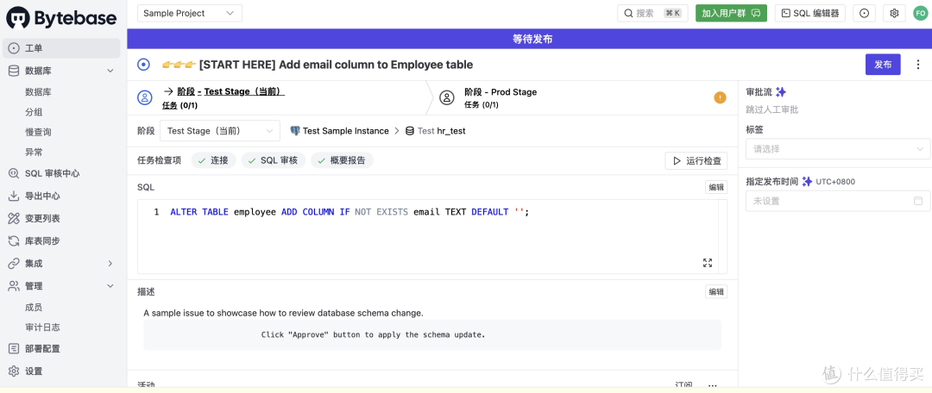Image resolution: width=932 pixels, height=393 pixels.
Task: Open SQL 审核中心
Action: pos(53,173)
